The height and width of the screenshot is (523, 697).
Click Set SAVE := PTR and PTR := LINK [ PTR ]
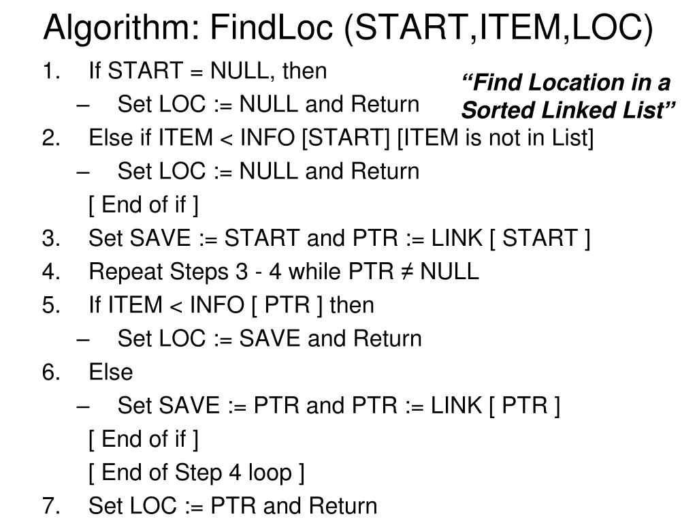[339, 406]
